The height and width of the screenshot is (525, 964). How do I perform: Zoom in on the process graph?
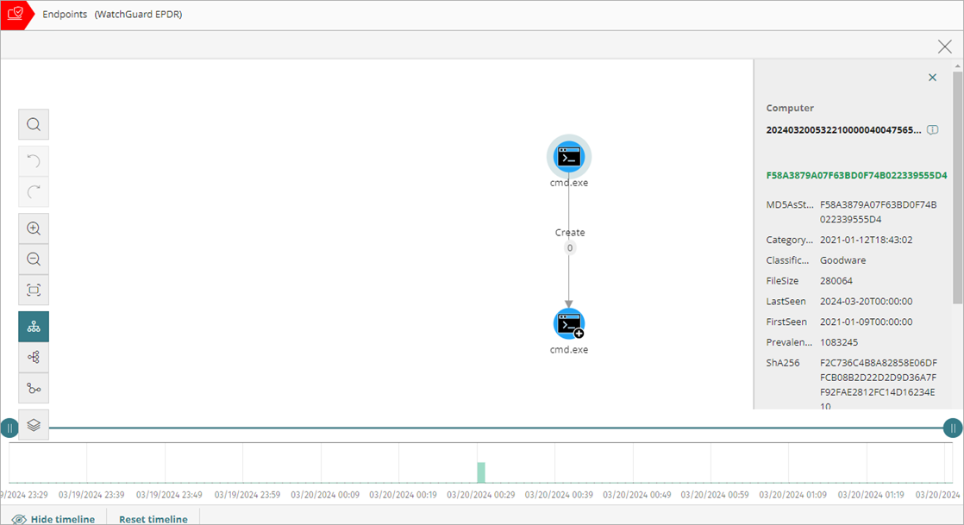33,228
